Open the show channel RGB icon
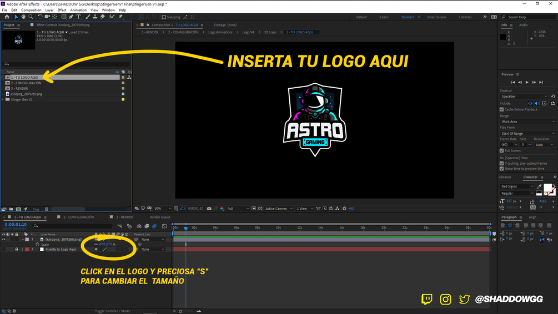 (x=222, y=209)
